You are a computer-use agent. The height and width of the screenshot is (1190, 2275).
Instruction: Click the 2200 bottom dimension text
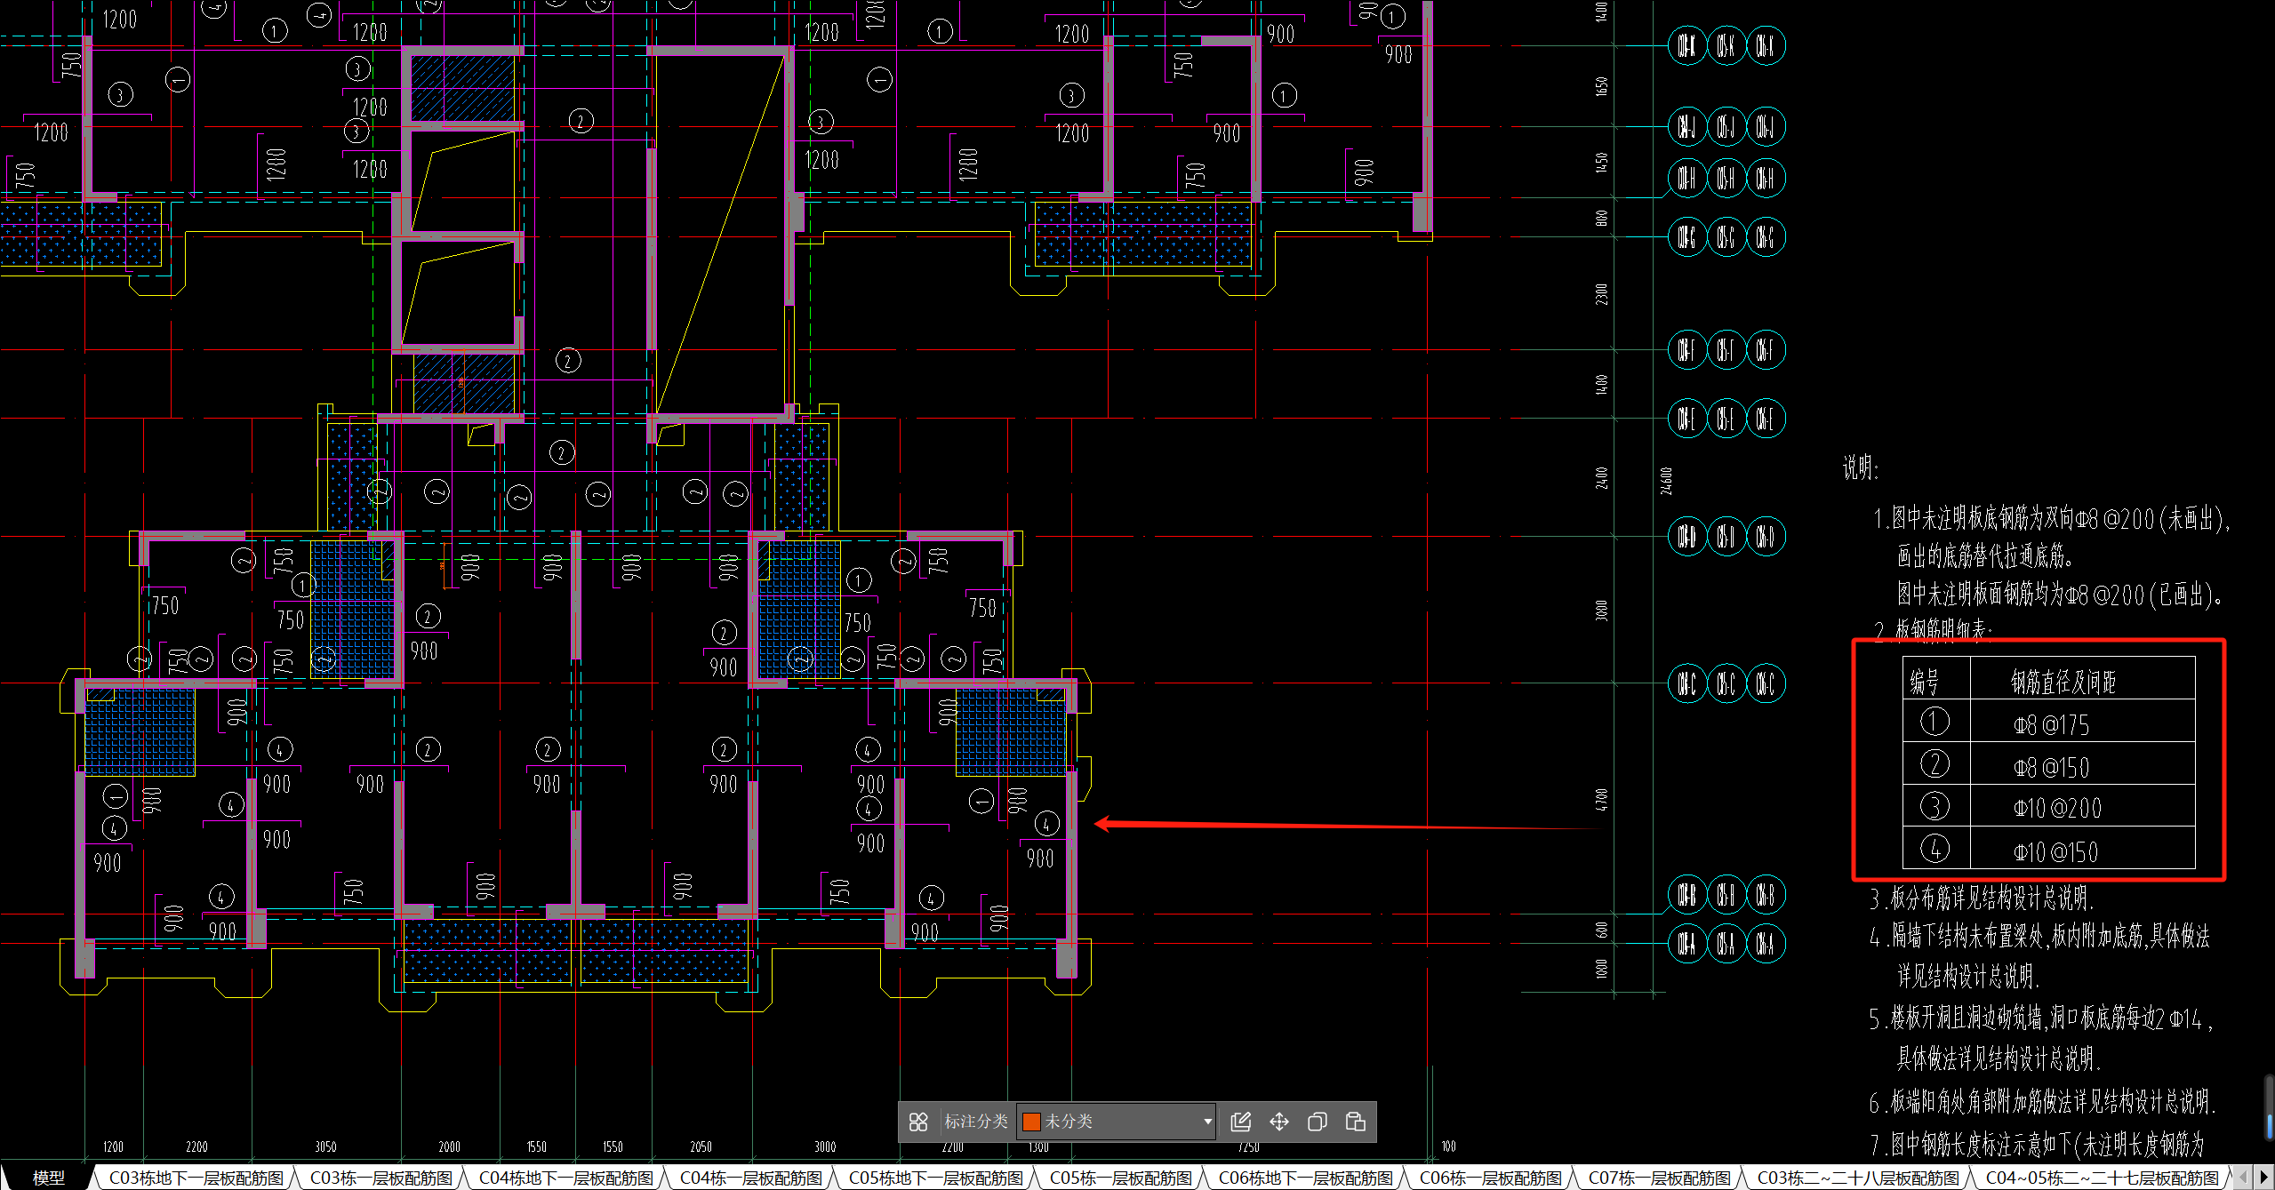coord(196,1146)
